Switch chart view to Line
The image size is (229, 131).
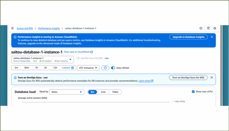point(103,92)
